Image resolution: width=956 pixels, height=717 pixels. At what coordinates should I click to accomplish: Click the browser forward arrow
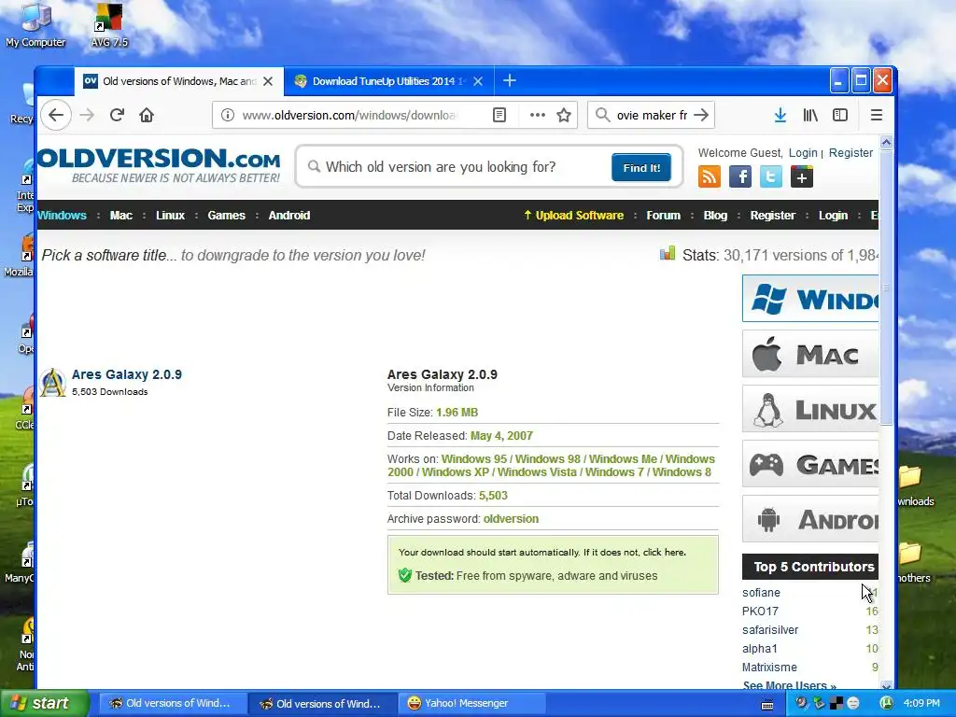(87, 115)
